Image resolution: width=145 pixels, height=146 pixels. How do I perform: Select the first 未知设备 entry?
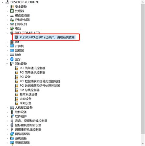pos(25,99)
